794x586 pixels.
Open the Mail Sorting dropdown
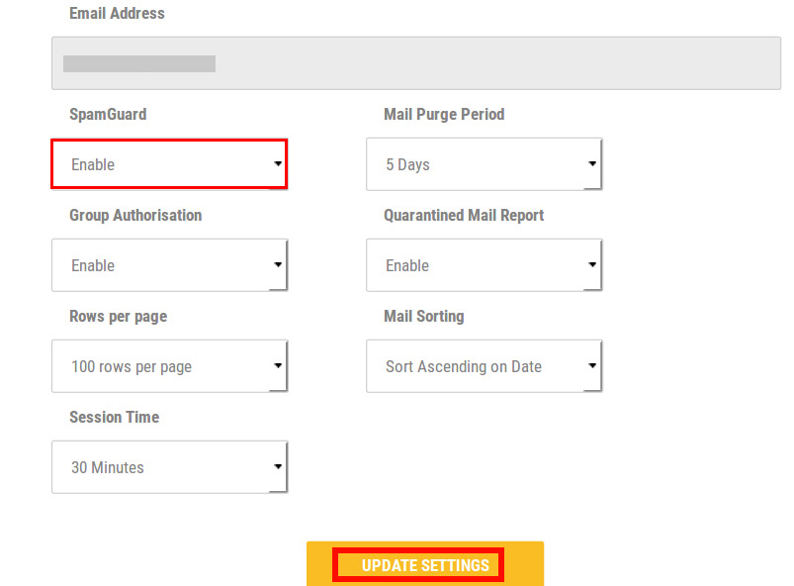[485, 366]
